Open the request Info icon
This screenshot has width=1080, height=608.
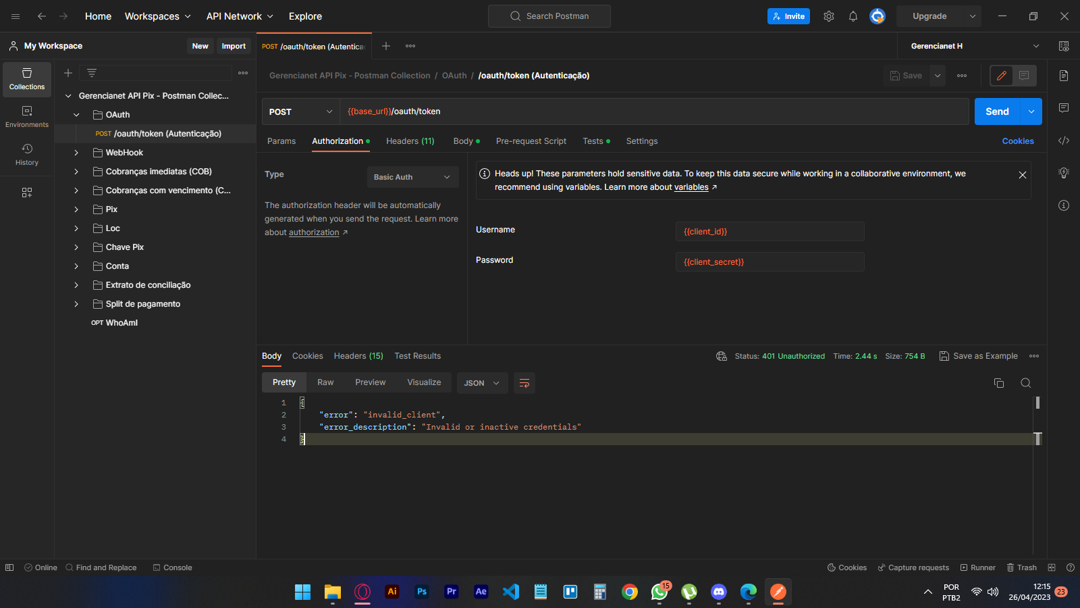[1064, 205]
